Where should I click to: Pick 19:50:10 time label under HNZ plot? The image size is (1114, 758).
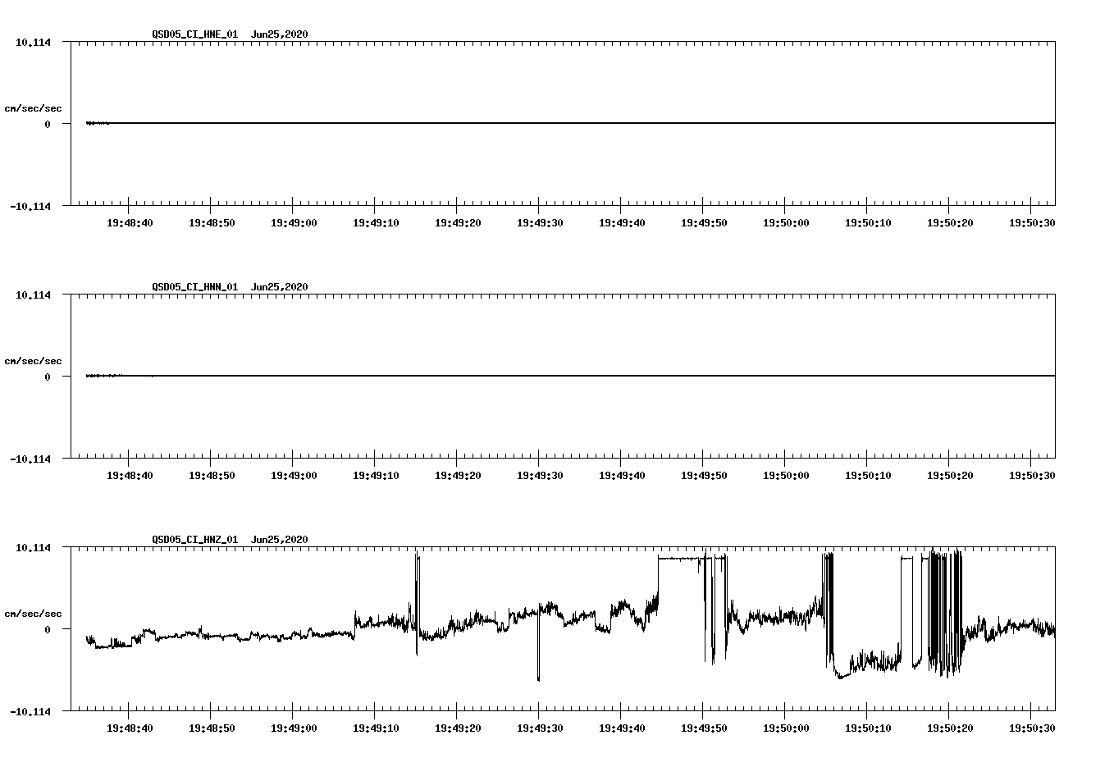click(868, 728)
